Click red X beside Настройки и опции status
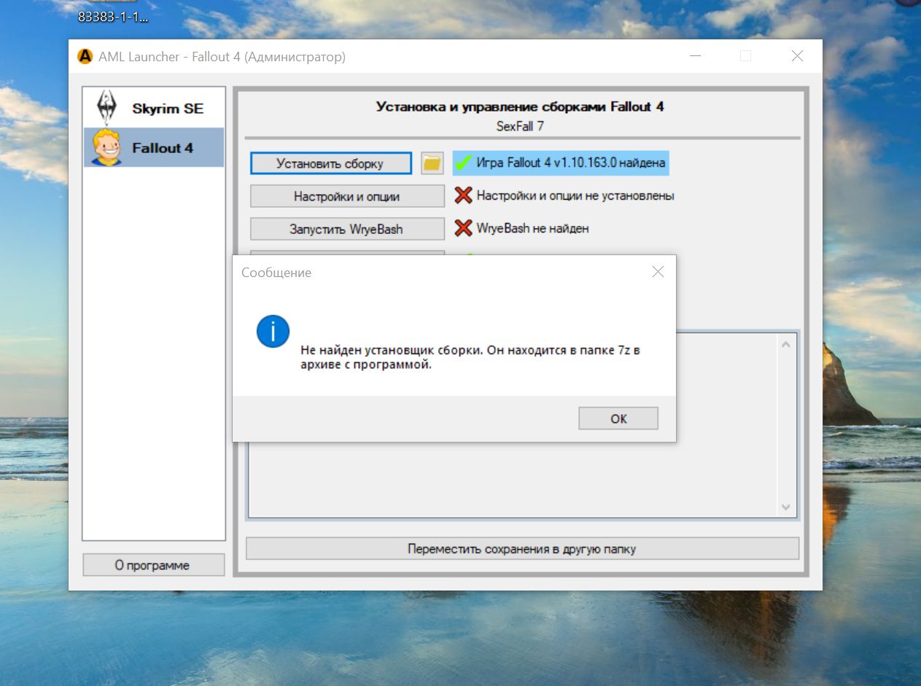 pyautogui.click(x=463, y=195)
